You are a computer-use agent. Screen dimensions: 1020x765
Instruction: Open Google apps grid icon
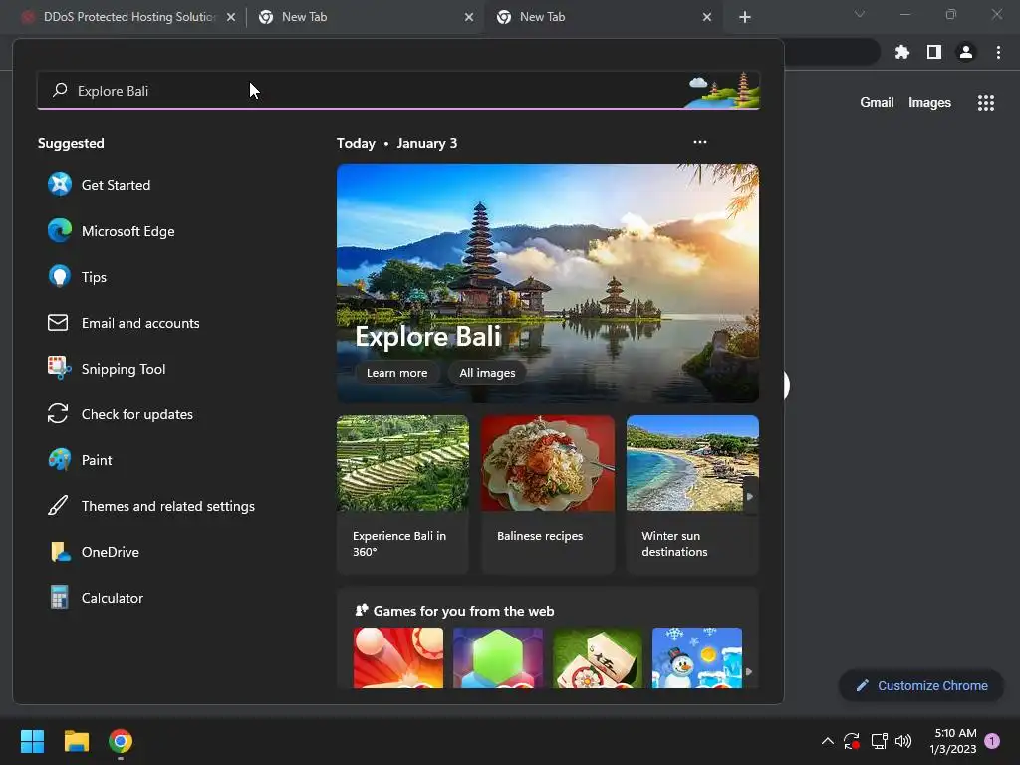[985, 103]
